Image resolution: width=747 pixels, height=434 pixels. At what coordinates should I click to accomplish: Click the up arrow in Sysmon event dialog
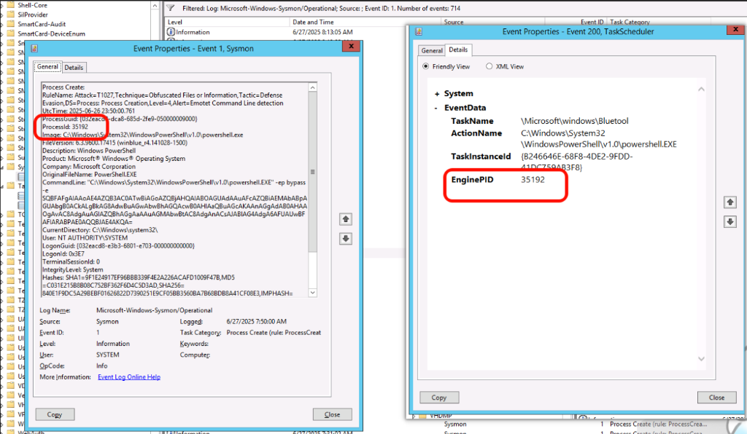346,218
